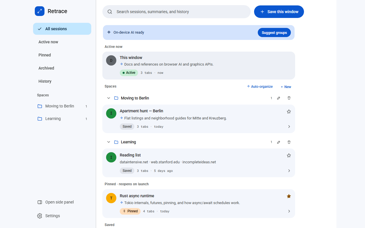Focus the search sessions input field
The width and height of the screenshot is (365, 228).
(177, 12)
